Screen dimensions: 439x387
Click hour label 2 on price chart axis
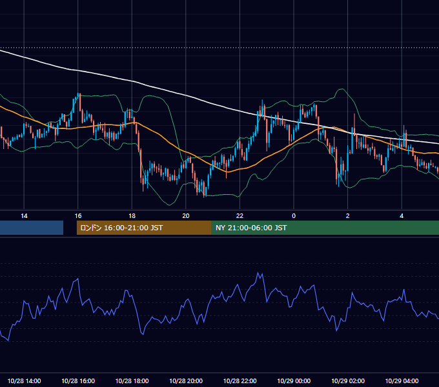348,216
